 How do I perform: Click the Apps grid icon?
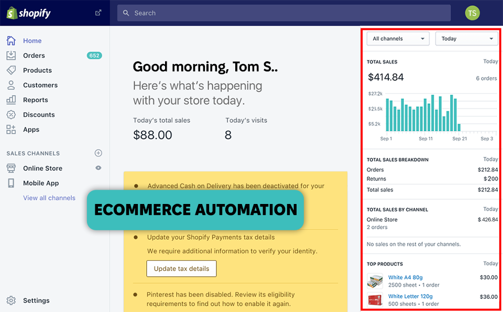pos(11,130)
